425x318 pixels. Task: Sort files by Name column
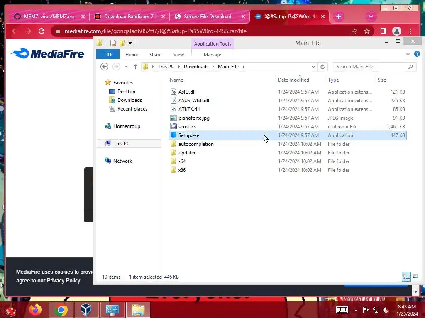point(176,80)
